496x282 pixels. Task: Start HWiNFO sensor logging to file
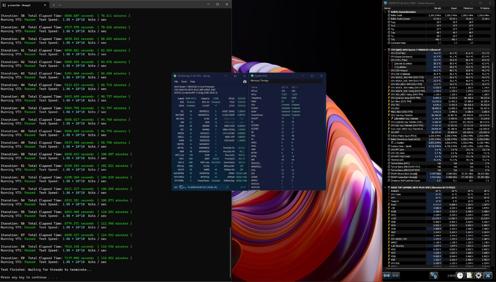[x=469, y=275]
